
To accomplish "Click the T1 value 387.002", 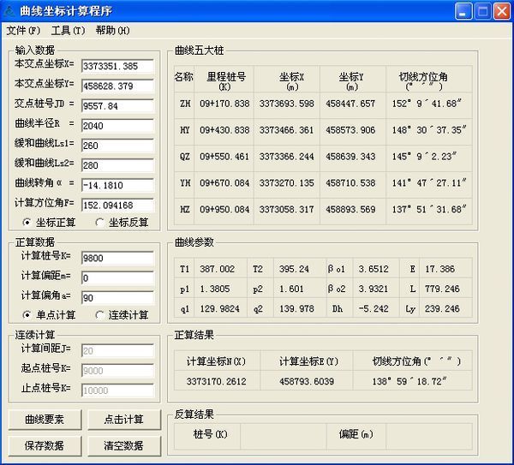I will [221, 269].
